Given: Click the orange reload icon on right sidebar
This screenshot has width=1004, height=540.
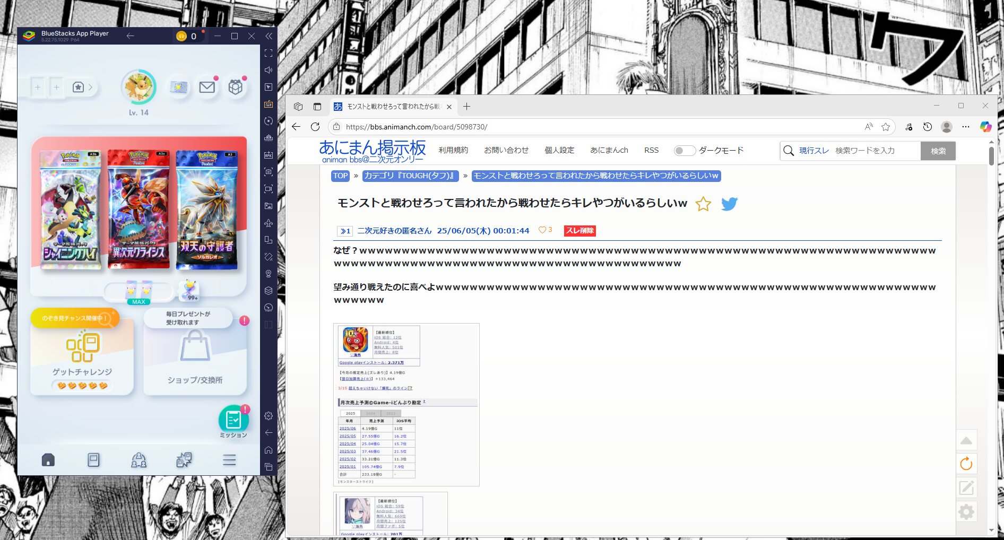Looking at the screenshot, I should click(966, 464).
